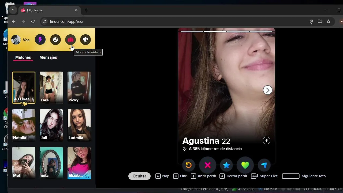Image resolution: width=343 pixels, height=193 pixels.
Task: Open the Boost lightning bolt icon
Action: [x=40, y=40]
